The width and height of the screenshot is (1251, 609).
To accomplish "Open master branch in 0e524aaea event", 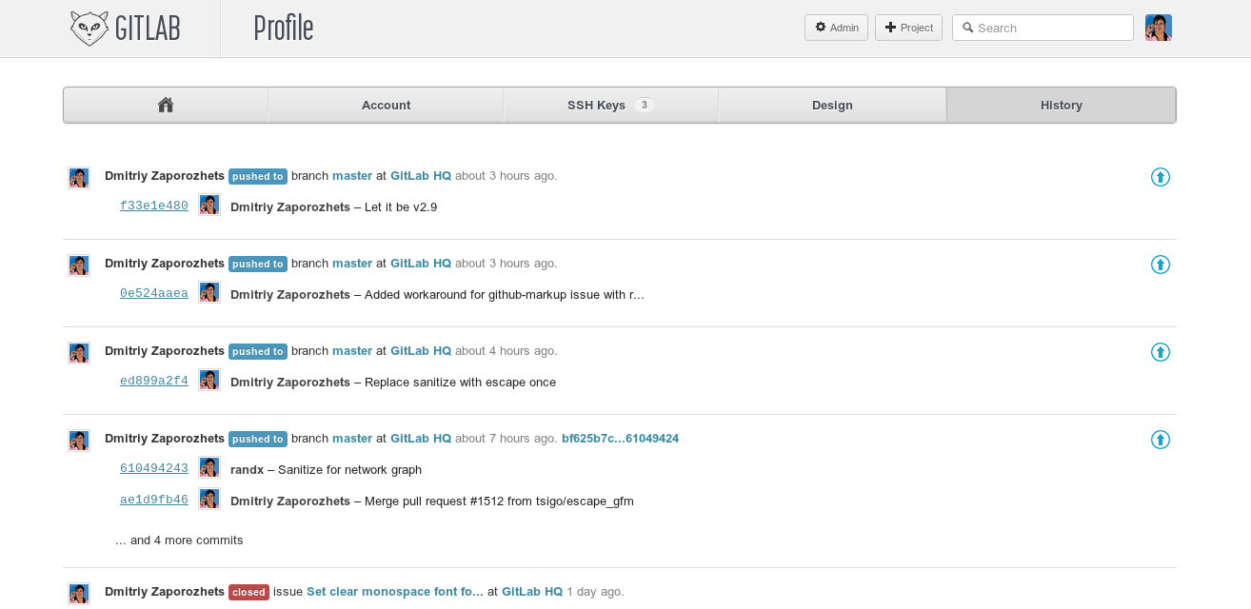I will [x=352, y=264].
